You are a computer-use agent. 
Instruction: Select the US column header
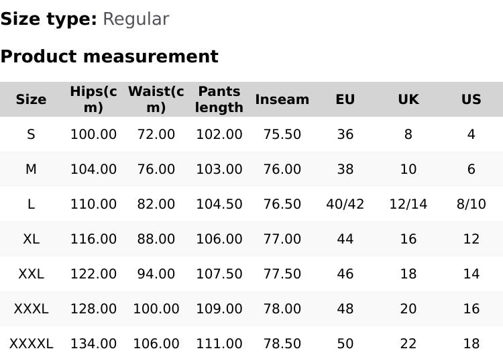(471, 99)
